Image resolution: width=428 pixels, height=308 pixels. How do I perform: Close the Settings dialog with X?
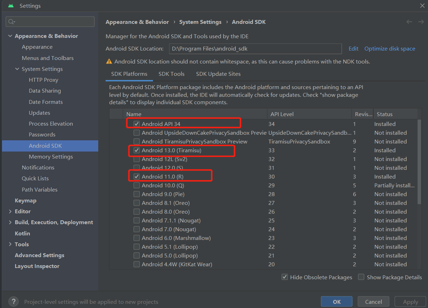tap(422, 6)
